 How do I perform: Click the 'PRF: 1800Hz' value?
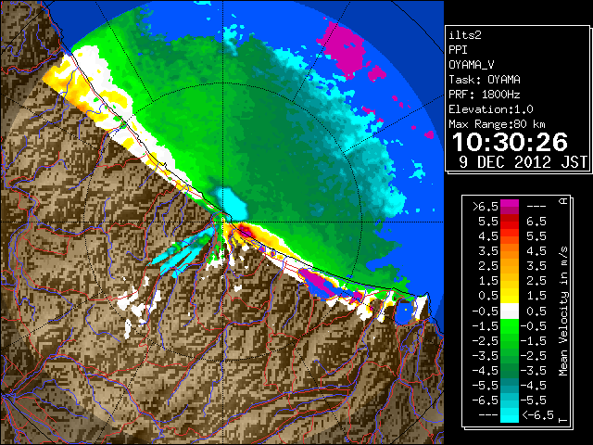click(485, 95)
